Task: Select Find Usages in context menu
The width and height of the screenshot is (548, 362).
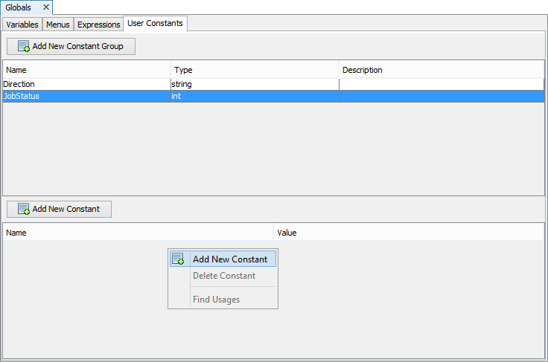Action: point(216,300)
